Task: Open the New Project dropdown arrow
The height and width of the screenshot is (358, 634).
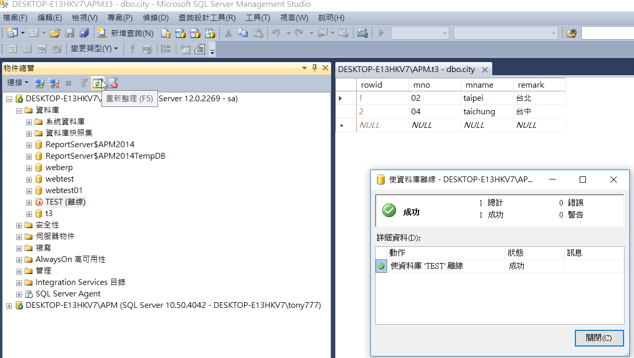Action: pos(23,33)
